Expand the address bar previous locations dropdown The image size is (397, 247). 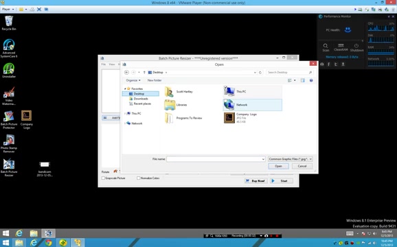255,72
